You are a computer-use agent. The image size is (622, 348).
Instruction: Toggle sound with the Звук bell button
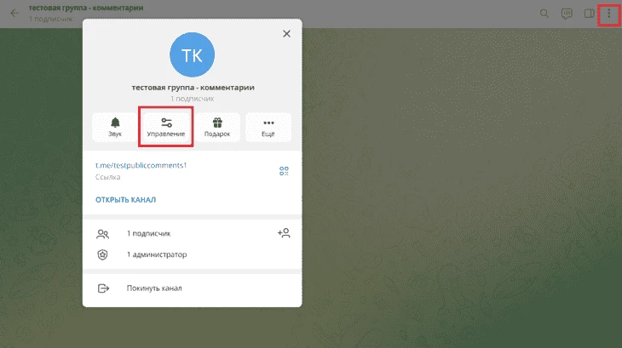pyautogui.click(x=116, y=128)
